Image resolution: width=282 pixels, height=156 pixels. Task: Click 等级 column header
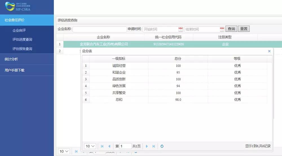coord(237,59)
